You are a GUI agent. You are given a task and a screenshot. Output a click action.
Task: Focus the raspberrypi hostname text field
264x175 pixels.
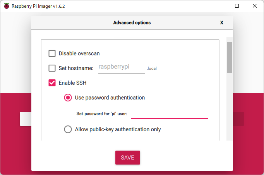121,67
